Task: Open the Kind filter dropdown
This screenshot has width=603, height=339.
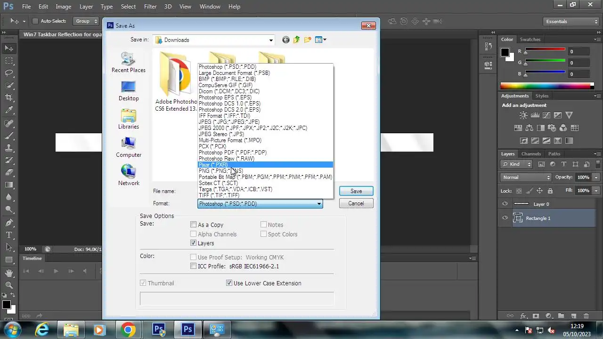Action: coord(516,164)
